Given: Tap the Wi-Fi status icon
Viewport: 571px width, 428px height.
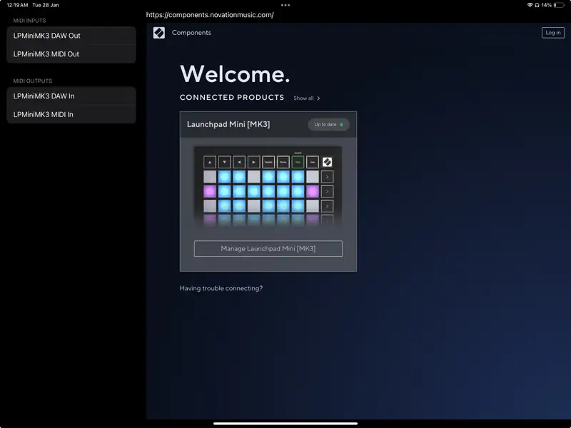Looking at the screenshot, I should [530, 5].
